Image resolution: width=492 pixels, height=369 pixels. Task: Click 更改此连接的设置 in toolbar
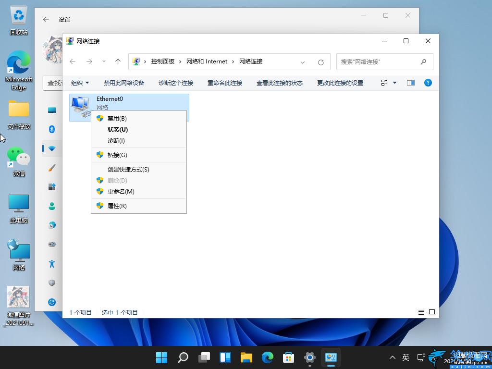340,83
